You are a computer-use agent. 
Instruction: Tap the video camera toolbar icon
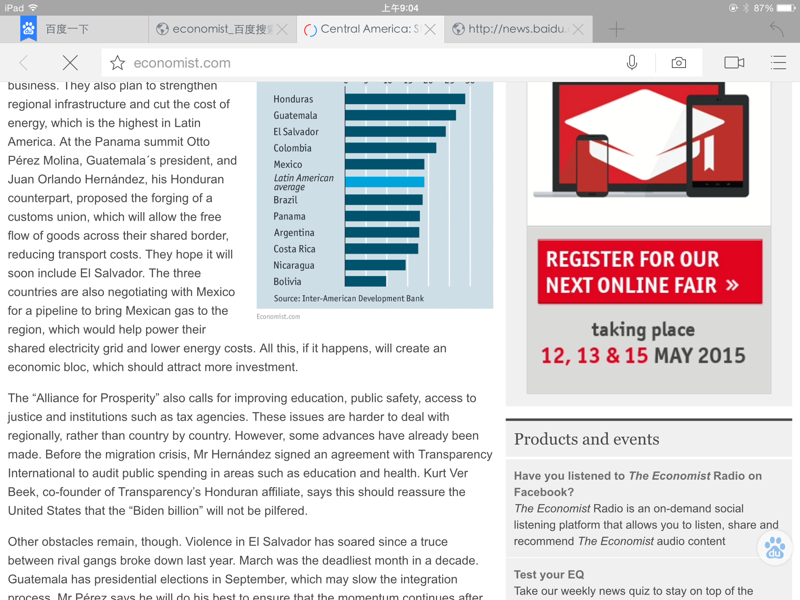(x=734, y=63)
